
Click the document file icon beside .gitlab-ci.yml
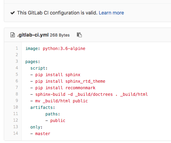(x=12, y=35)
